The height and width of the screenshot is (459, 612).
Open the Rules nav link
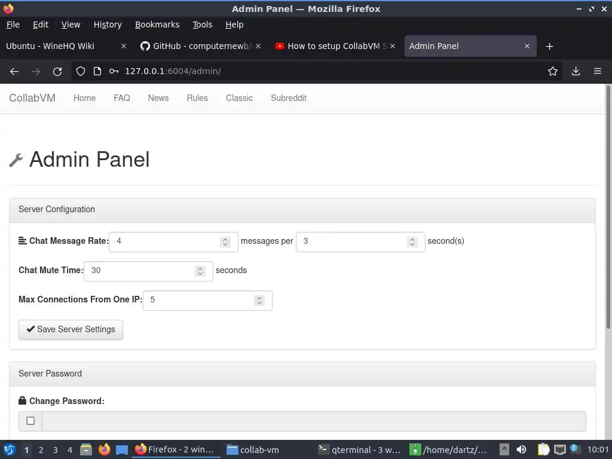pyautogui.click(x=197, y=98)
